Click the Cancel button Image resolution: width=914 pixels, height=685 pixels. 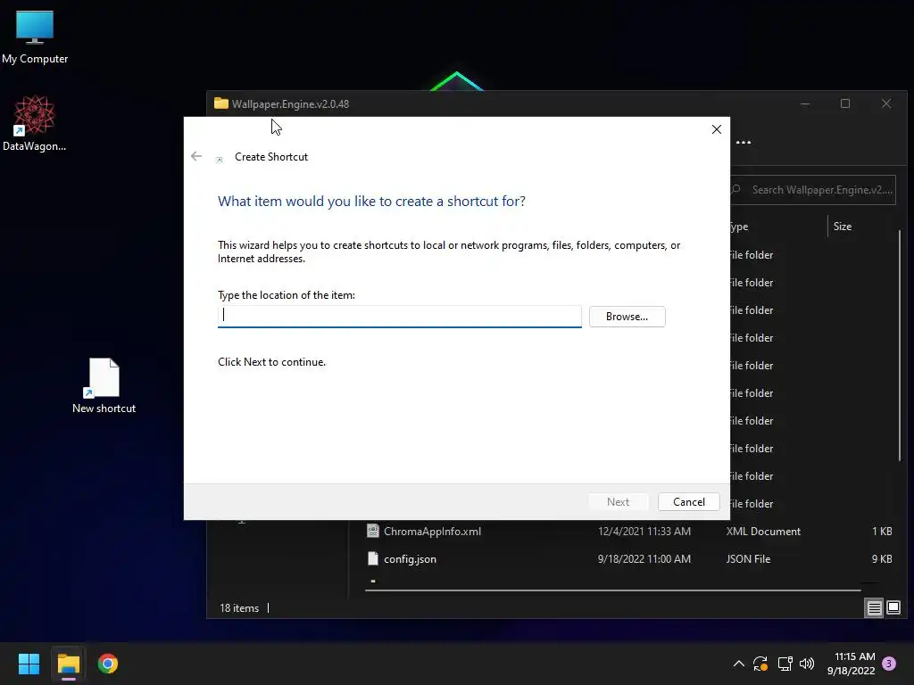click(x=688, y=501)
